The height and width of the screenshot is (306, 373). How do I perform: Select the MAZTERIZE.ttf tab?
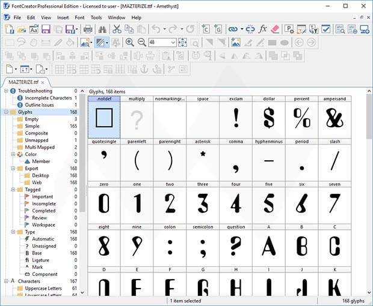click(x=23, y=82)
